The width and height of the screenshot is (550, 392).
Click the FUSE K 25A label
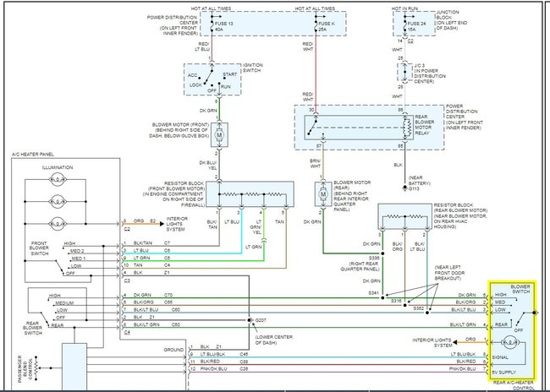(327, 27)
